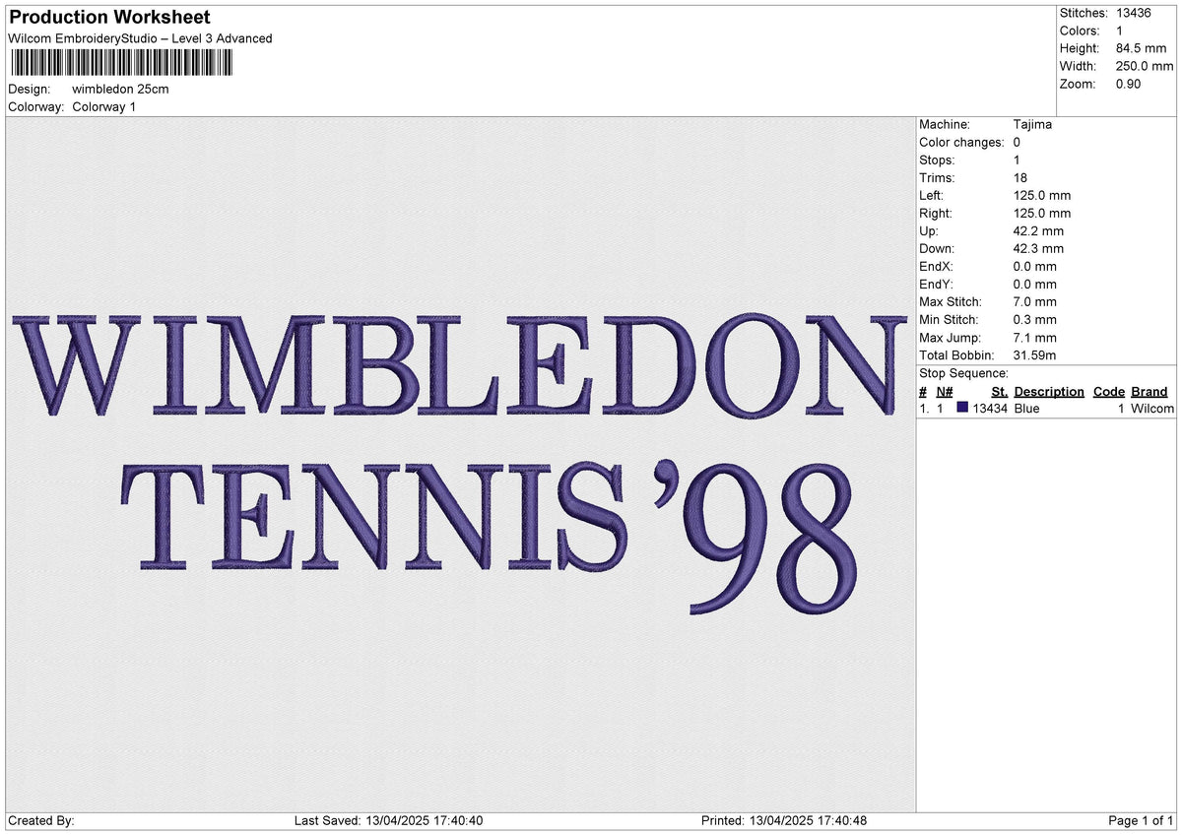
Task: Click the design name 'wimbledon 25cm'
Action: [x=121, y=89]
